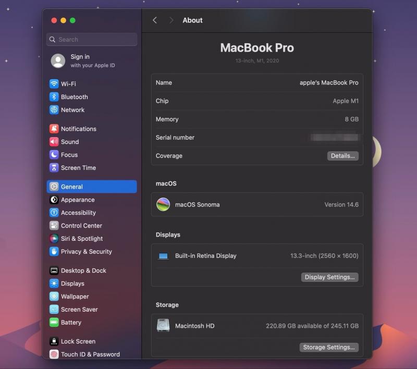Select the Lock Screen padlock icon
The image size is (417, 369).
tap(54, 341)
